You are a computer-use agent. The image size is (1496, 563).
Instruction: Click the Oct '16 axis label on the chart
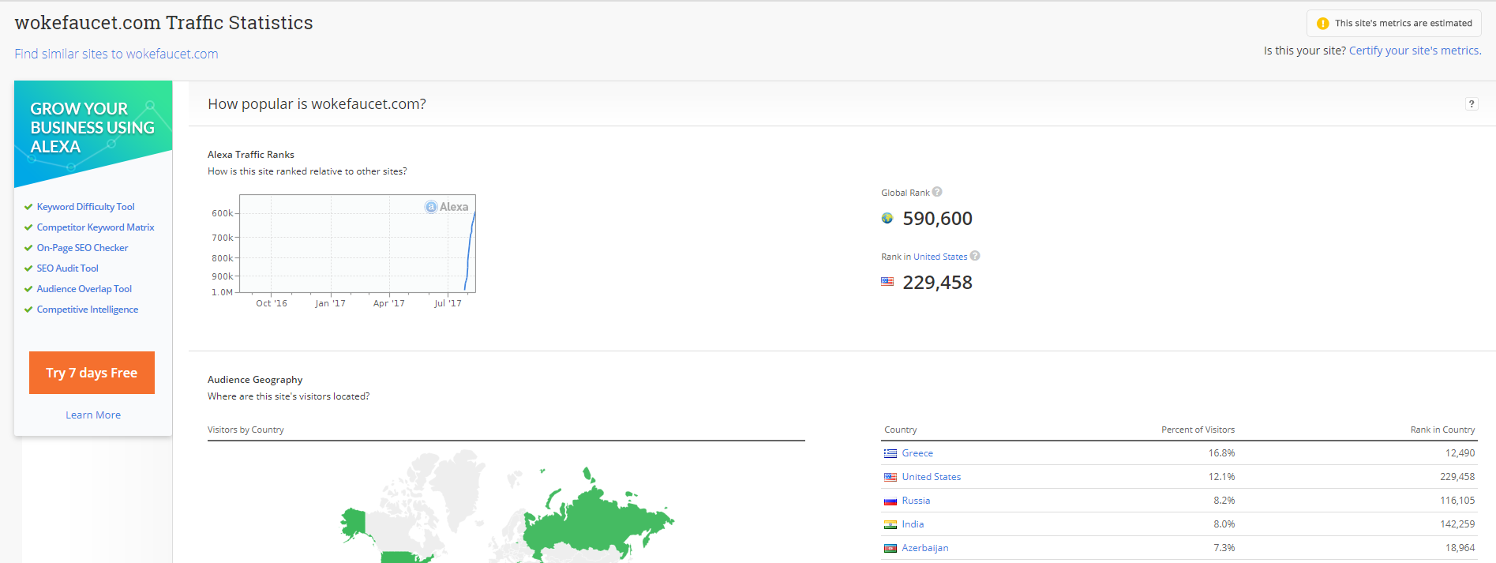click(x=272, y=303)
